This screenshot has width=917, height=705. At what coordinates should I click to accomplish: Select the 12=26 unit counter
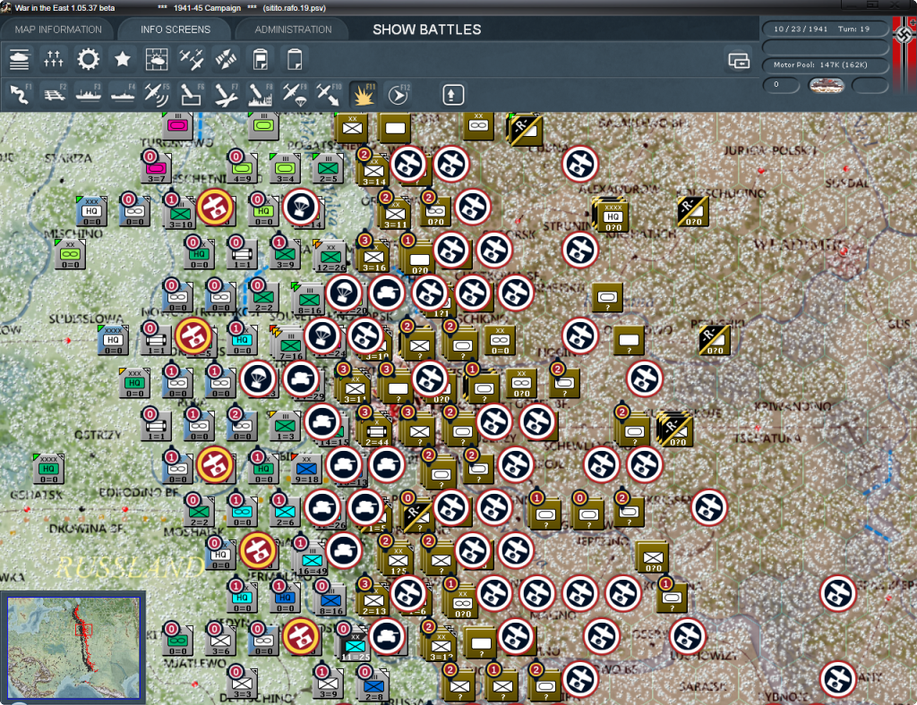coord(330,258)
